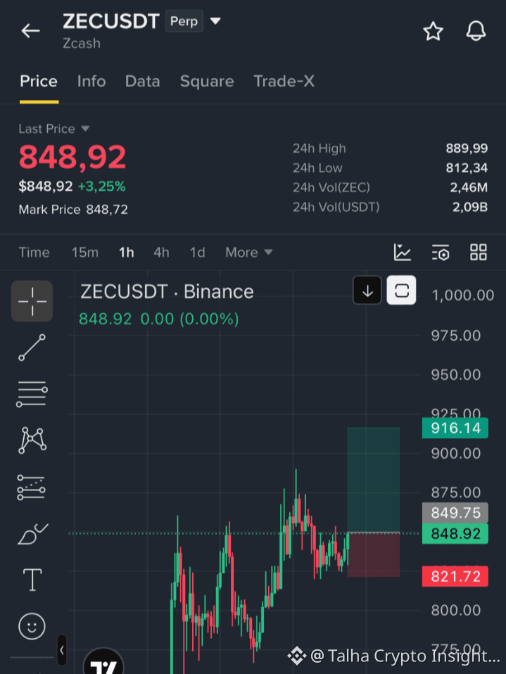The image size is (506, 674).
Task: Switch to the Info tab
Action: click(91, 81)
